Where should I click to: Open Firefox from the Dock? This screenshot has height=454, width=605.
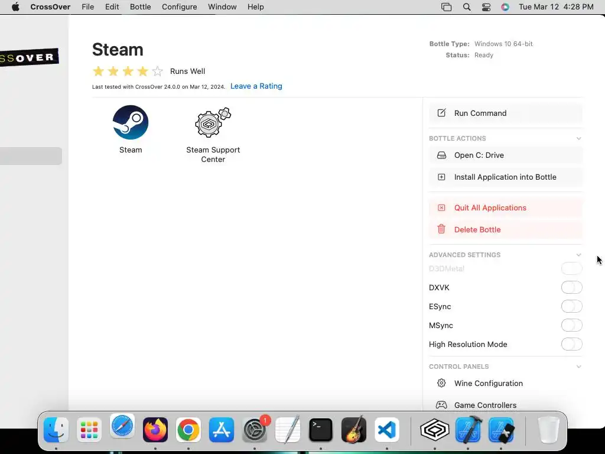point(155,430)
